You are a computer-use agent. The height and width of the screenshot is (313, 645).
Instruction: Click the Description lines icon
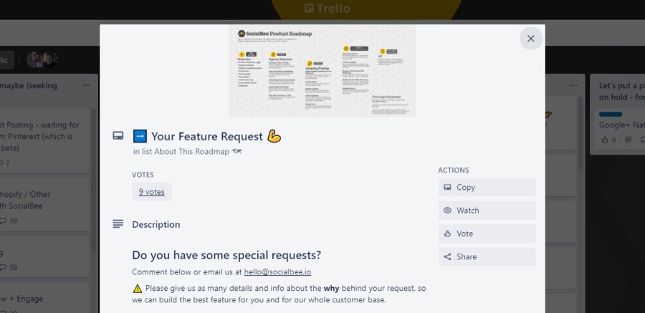pyautogui.click(x=118, y=223)
